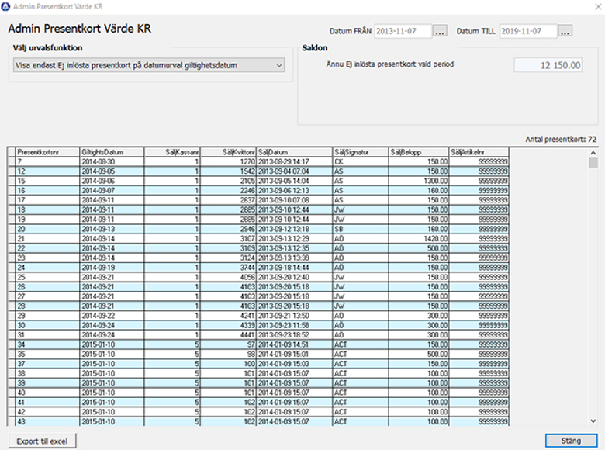605x450 pixels.
Task: Select presentkort number 40 cell
Action: click(47, 393)
